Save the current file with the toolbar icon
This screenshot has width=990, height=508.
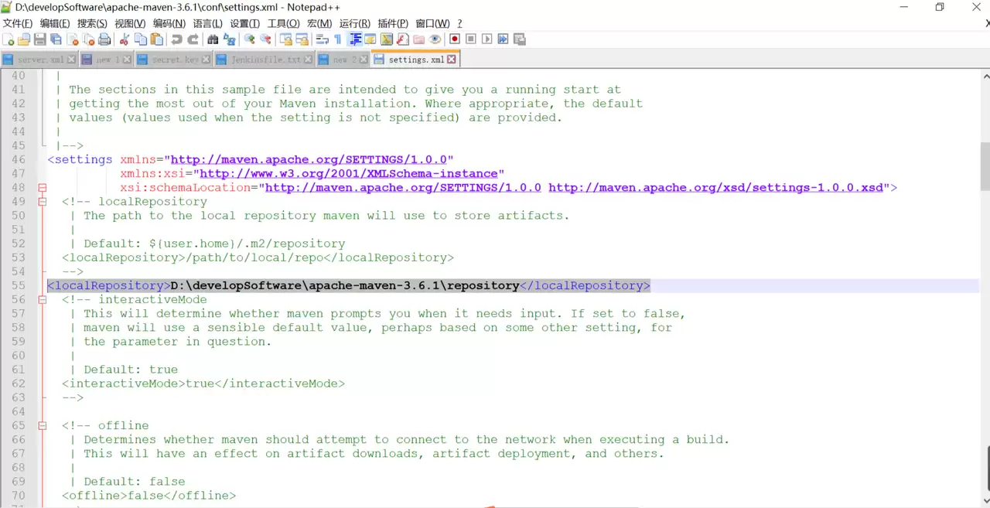40,39
